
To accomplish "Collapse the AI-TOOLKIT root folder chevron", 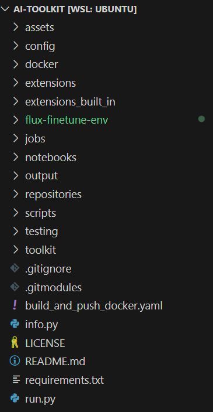I will point(5,9).
